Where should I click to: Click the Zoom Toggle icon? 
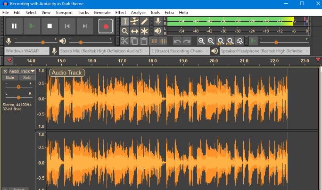[240, 41]
